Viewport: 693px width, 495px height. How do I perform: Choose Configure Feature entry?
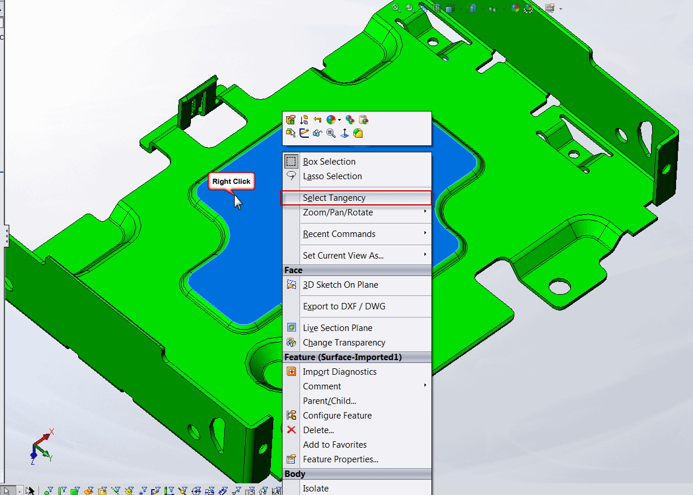tap(357, 416)
